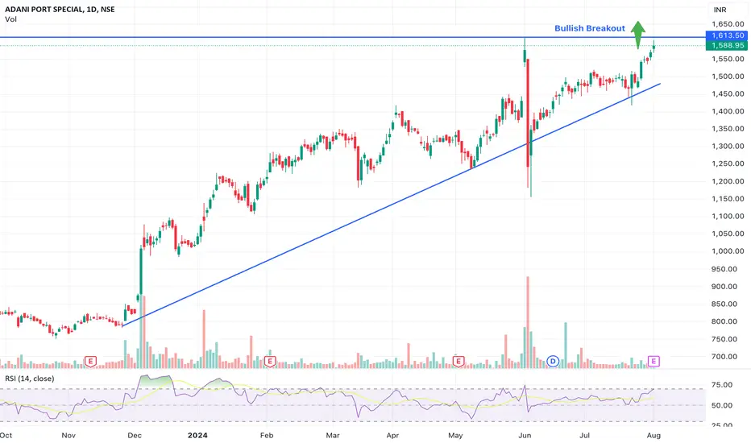The width and height of the screenshot is (751, 443).
Task: Click the Jun label on time axis
Action: (x=525, y=435)
